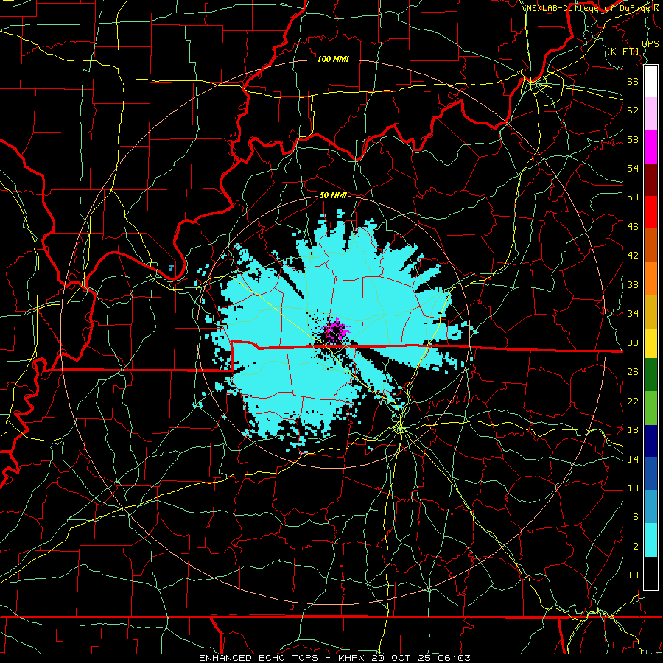Click the "66" legend value
This screenshot has width=663, height=663.
(x=633, y=81)
